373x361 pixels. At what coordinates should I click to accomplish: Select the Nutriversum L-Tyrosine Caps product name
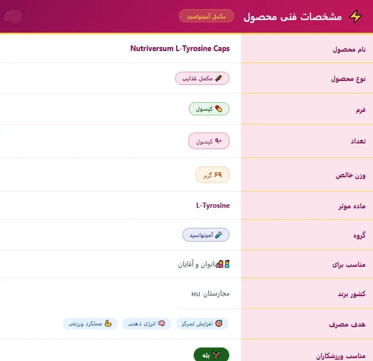coord(180,49)
